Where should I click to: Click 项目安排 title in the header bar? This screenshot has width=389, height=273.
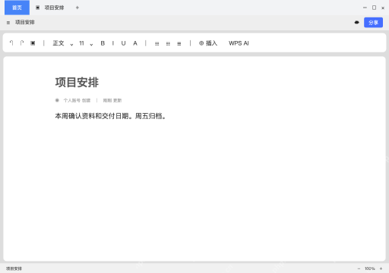coord(25,22)
